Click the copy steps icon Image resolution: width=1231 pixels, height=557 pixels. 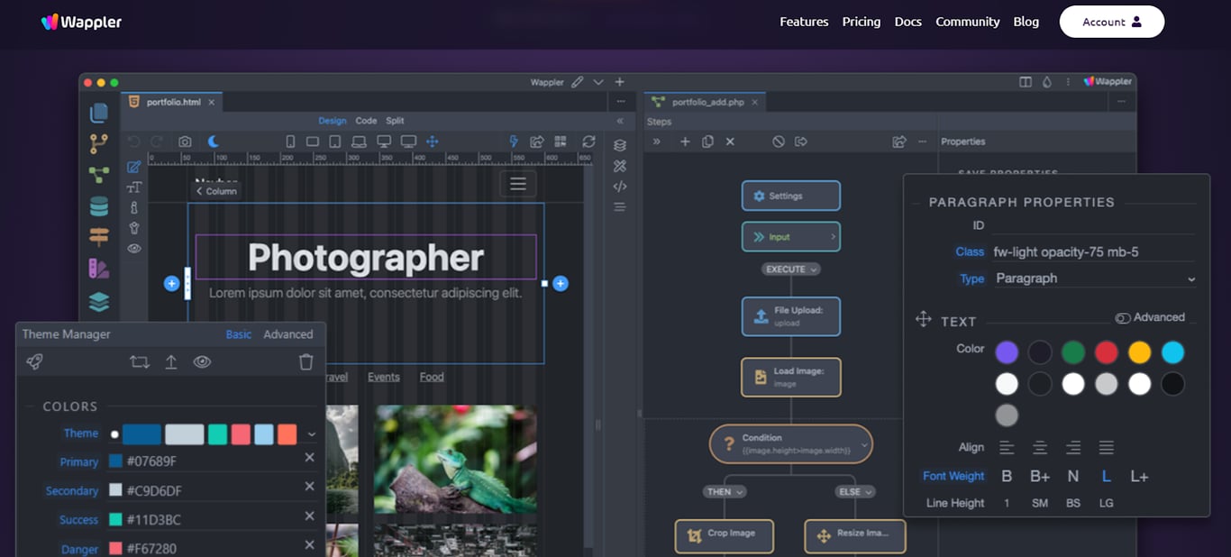click(707, 142)
